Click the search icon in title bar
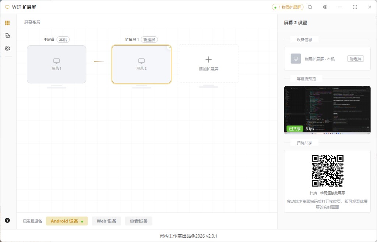This screenshot has width=377, height=242. [310, 7]
